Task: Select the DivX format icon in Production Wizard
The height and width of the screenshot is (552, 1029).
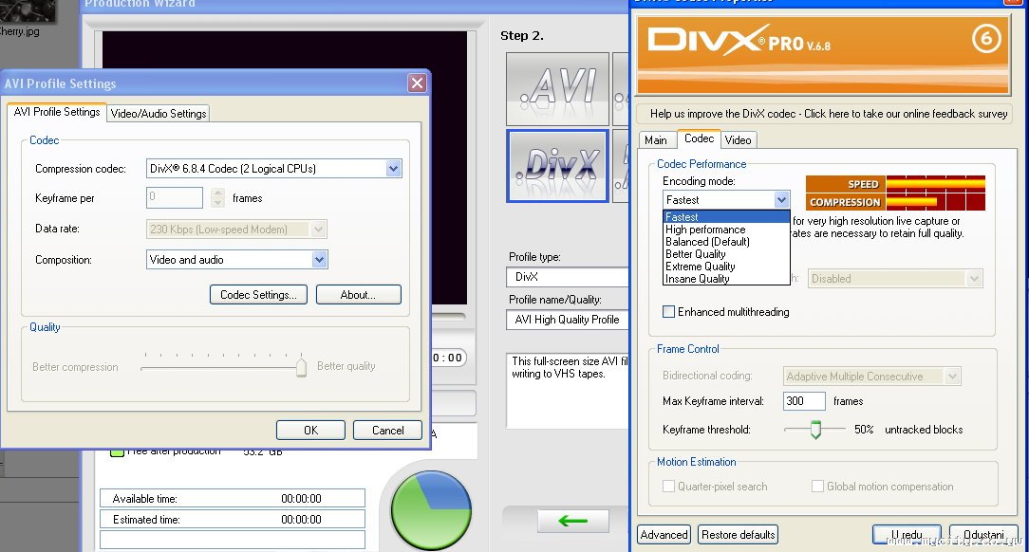Action: (557, 166)
